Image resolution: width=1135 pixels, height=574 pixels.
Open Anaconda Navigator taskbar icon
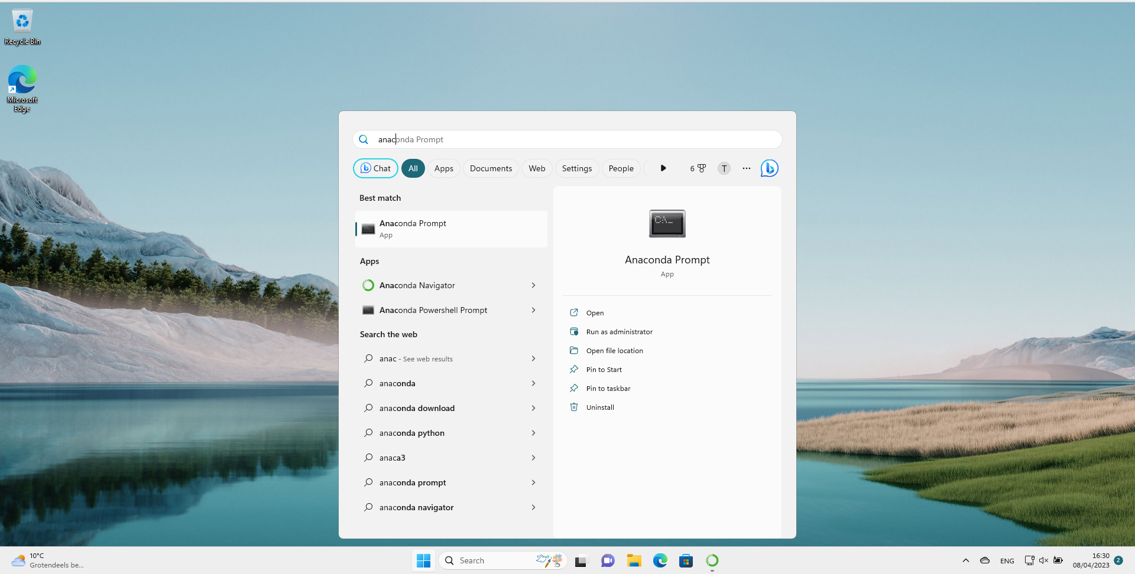712,560
